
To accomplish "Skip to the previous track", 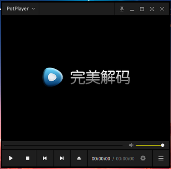I will pyautogui.click(x=45, y=158).
